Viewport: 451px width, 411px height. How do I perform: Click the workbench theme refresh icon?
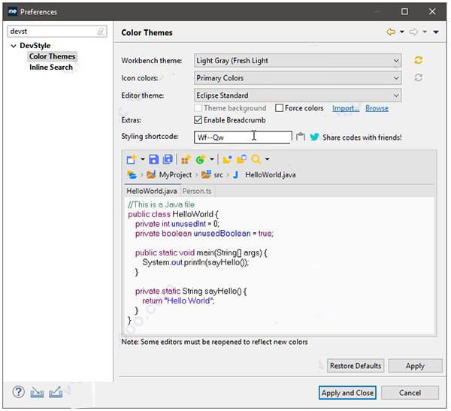(x=418, y=60)
